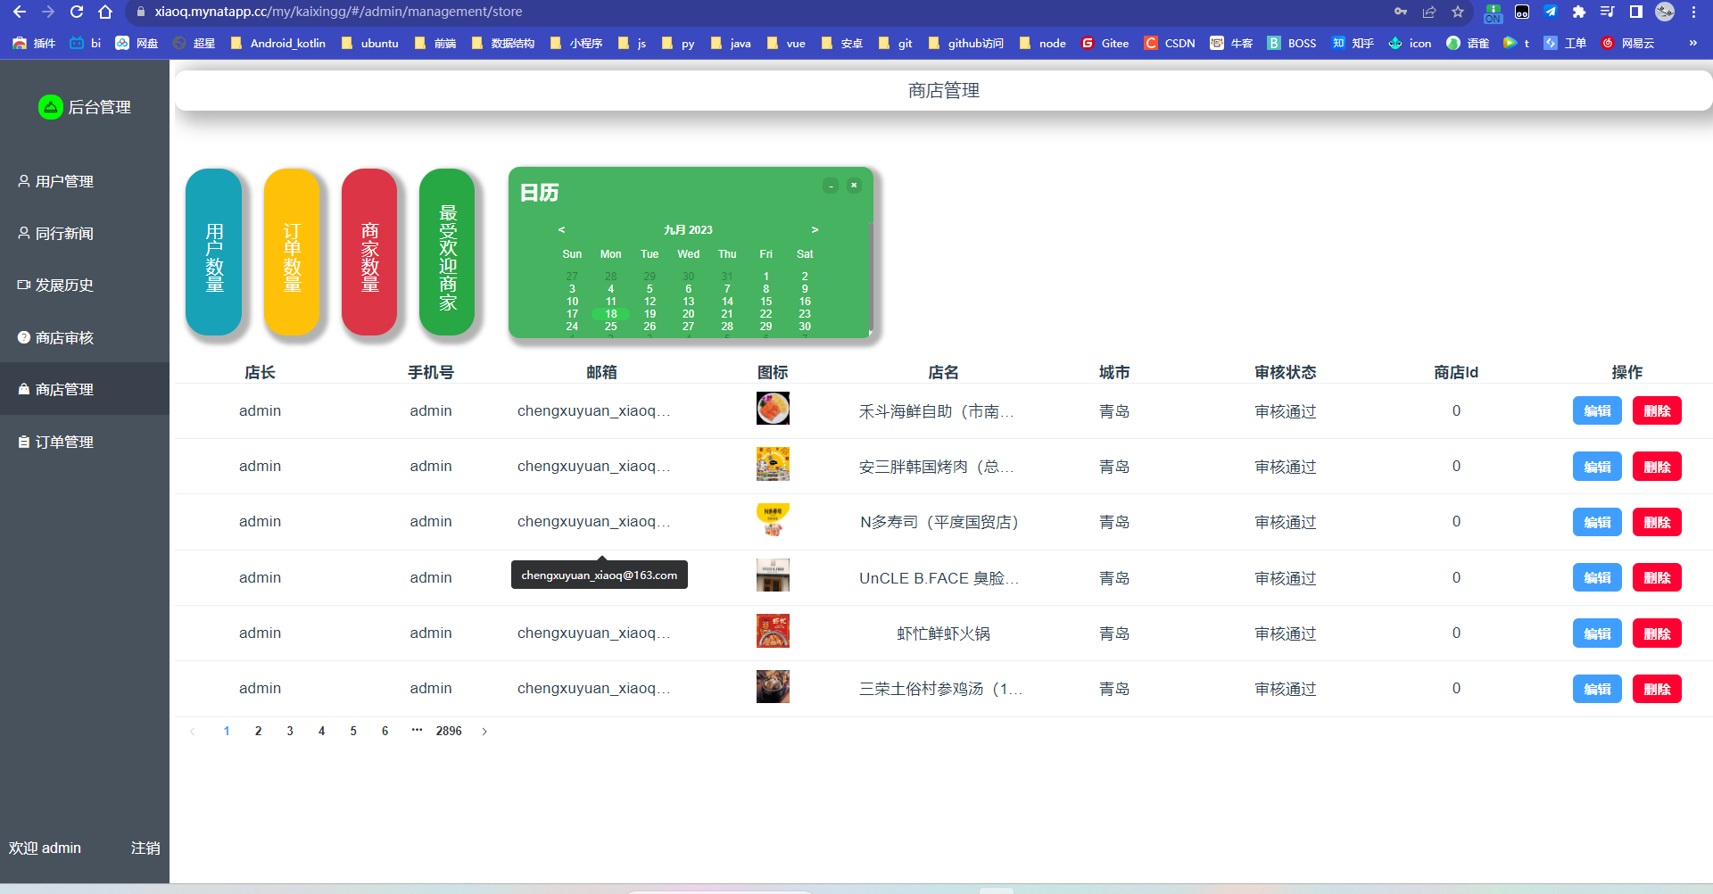
Task: Open Chrome three-dot menu
Action: (x=1693, y=12)
